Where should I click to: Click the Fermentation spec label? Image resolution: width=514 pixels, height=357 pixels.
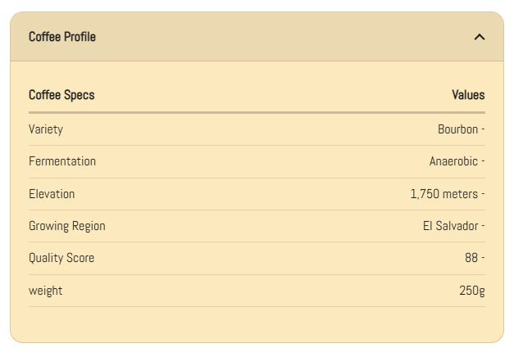[62, 161]
